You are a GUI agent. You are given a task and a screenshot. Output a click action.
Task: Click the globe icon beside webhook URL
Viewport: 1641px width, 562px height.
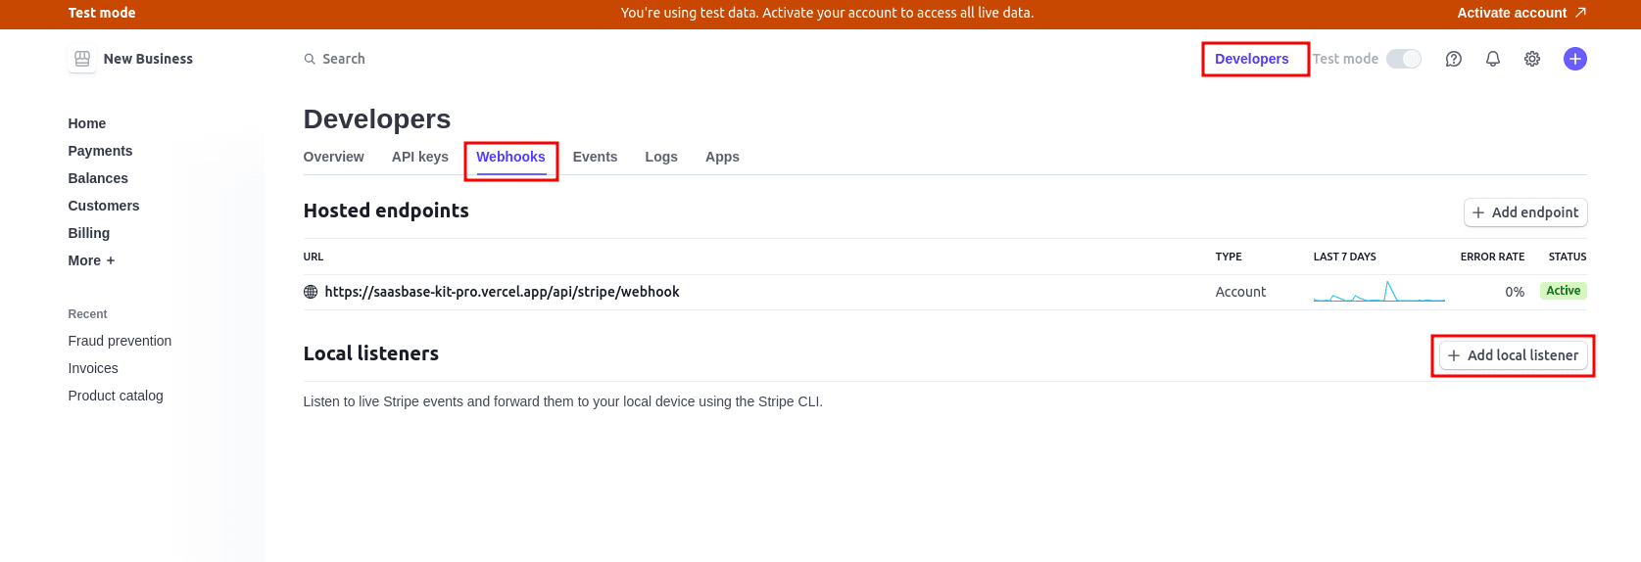(311, 292)
